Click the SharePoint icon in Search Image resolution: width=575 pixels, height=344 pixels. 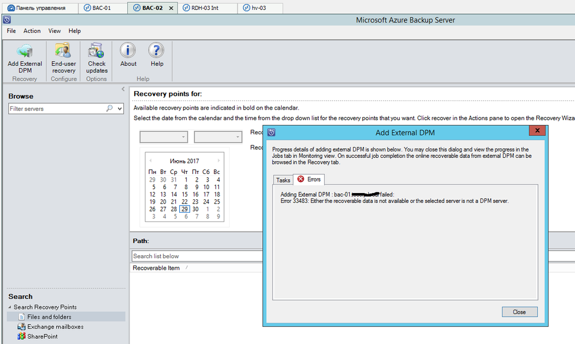tap(22, 337)
